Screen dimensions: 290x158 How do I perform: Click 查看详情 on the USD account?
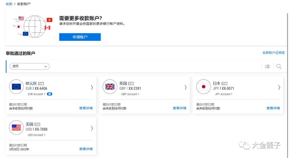click(86, 149)
